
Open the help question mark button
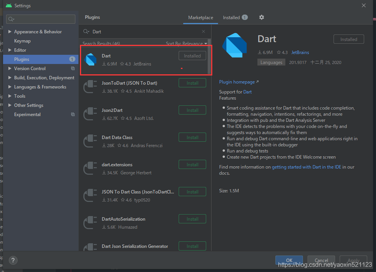coord(13,260)
